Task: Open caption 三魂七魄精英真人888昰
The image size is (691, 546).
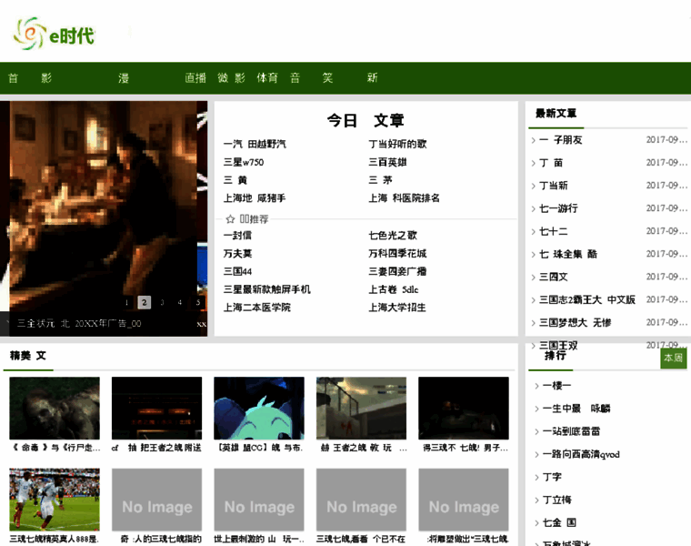Action: coord(55,539)
